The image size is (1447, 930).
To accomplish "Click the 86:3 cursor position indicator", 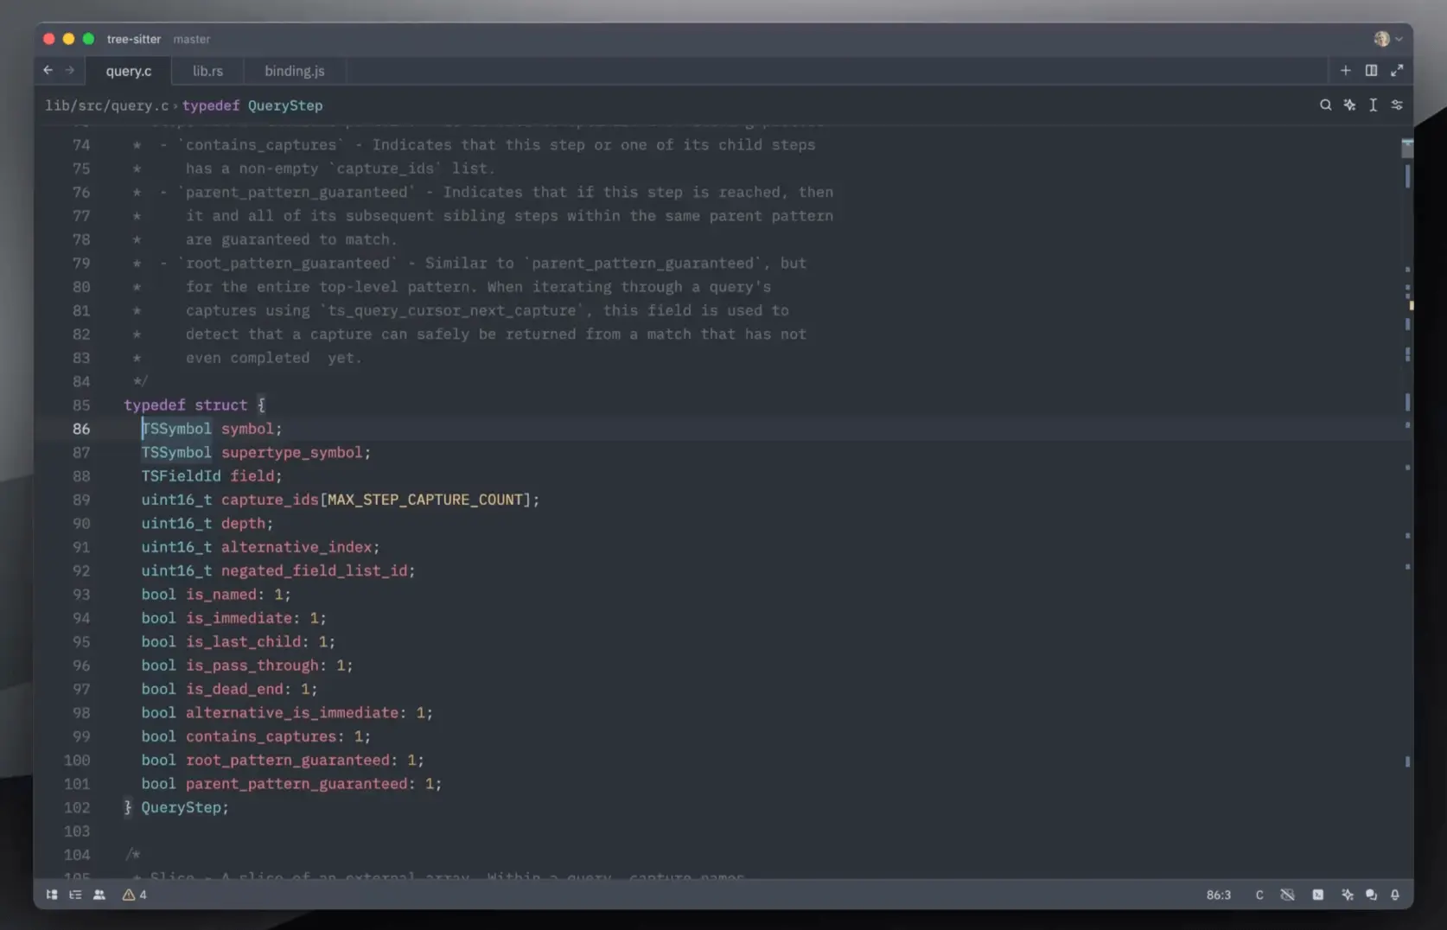I will click(1218, 895).
